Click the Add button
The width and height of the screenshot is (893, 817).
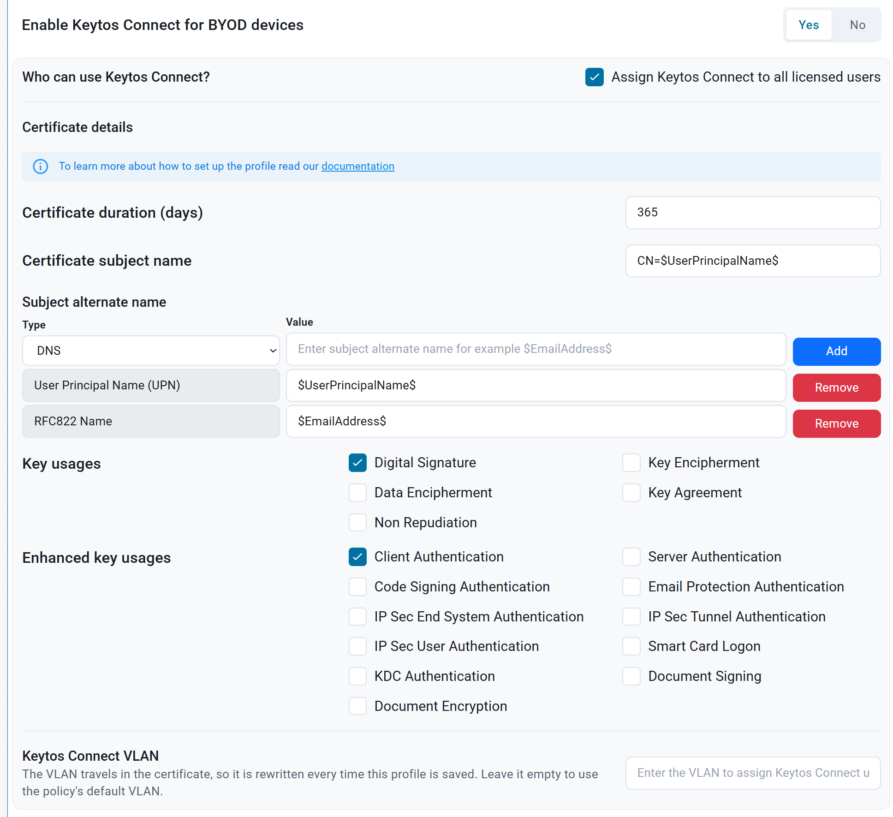tap(837, 351)
